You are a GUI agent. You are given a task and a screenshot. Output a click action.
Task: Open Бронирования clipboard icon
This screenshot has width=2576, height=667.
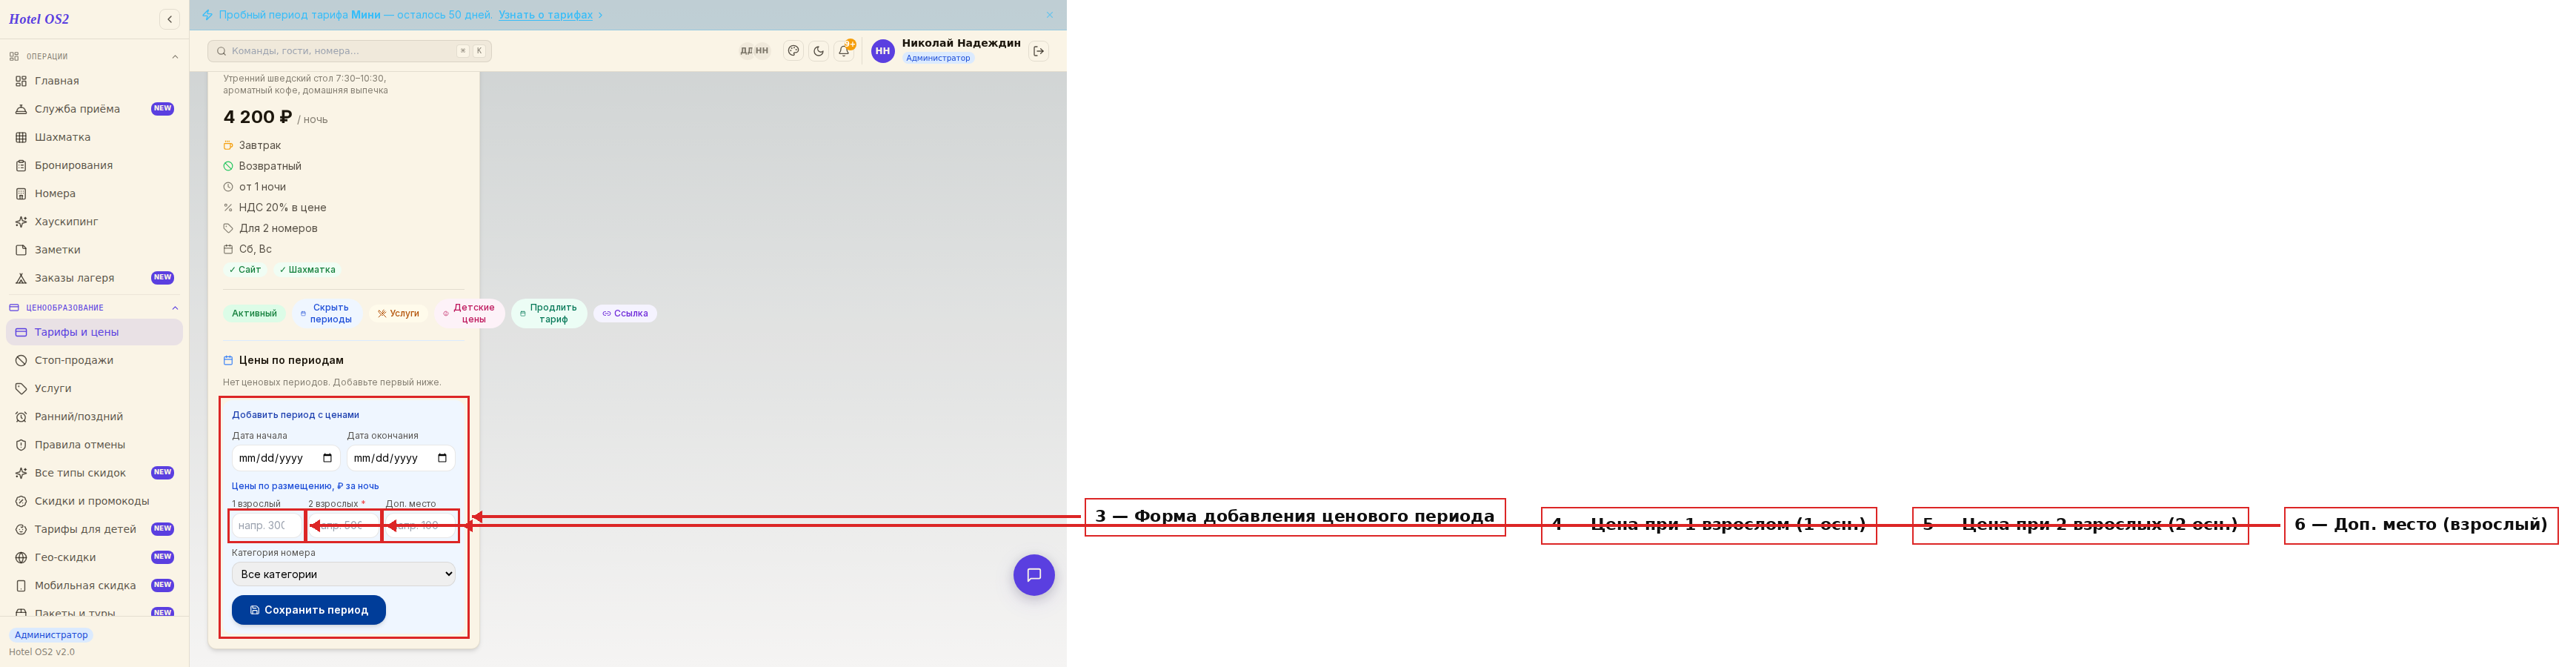tap(21, 165)
